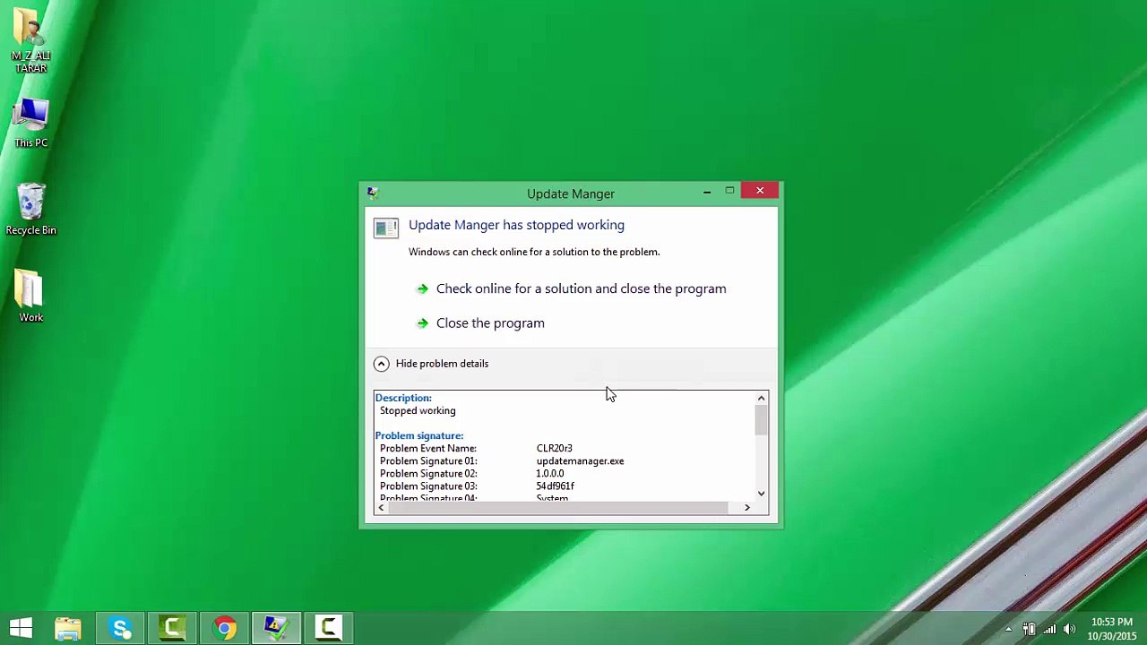Show hidden system tray icons

1008,629
